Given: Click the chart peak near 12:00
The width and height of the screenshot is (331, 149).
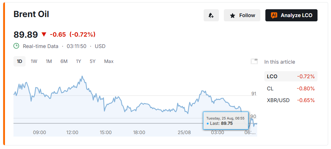Looking at the screenshot, I should pyautogui.click(x=82, y=76).
